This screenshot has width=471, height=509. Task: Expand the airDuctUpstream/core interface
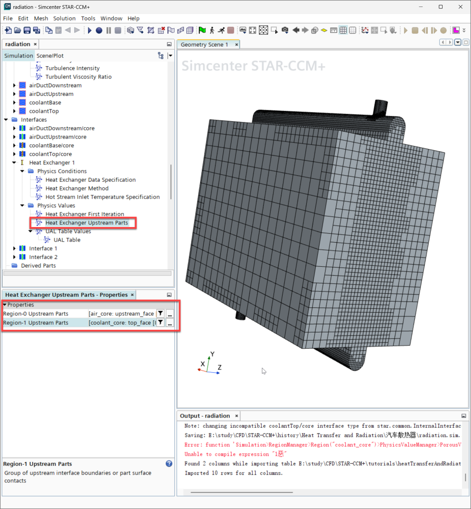tap(14, 137)
